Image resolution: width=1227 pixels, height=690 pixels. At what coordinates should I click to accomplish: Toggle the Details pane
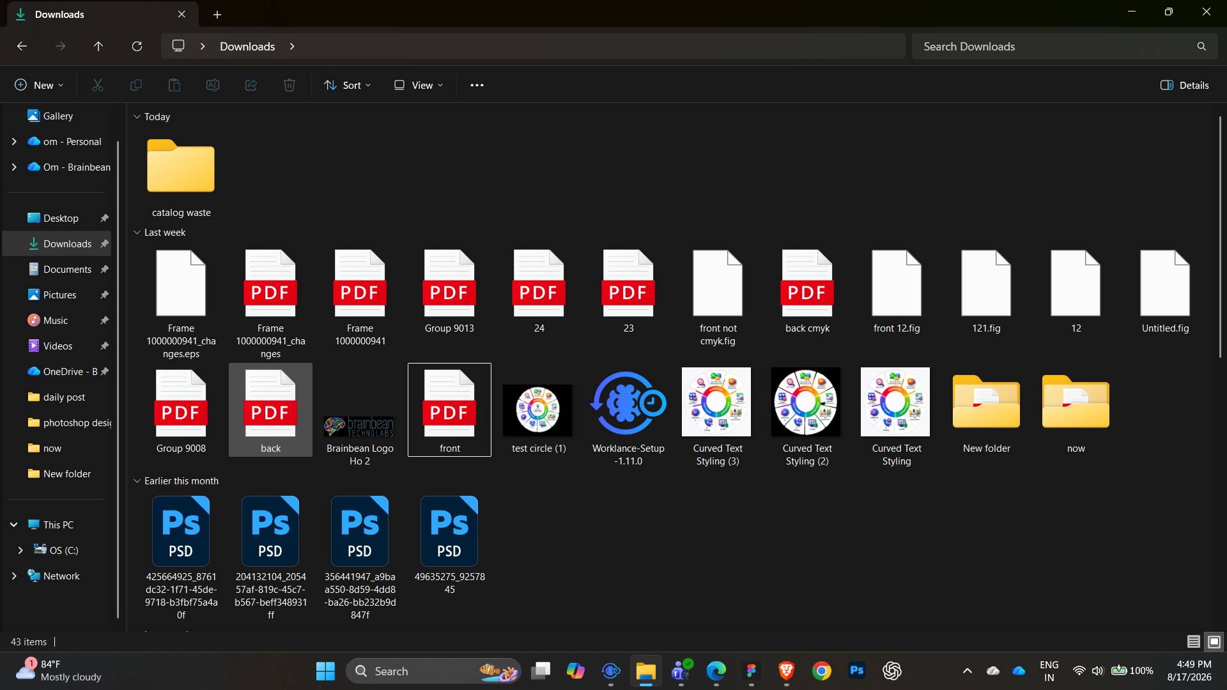coord(1184,85)
